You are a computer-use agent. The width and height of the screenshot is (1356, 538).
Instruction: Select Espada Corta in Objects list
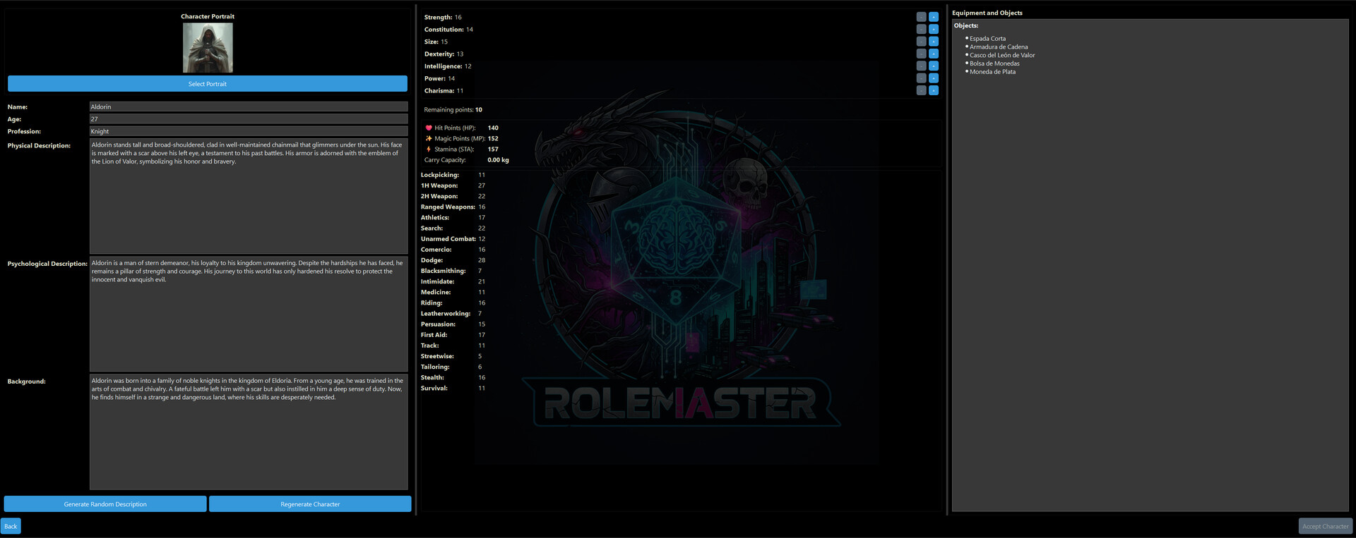(987, 39)
